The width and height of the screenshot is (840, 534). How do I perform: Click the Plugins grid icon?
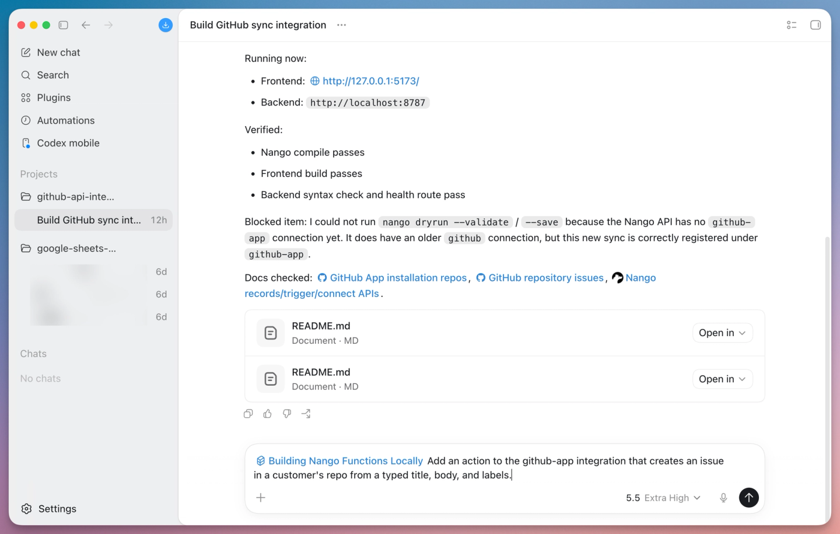(x=26, y=97)
